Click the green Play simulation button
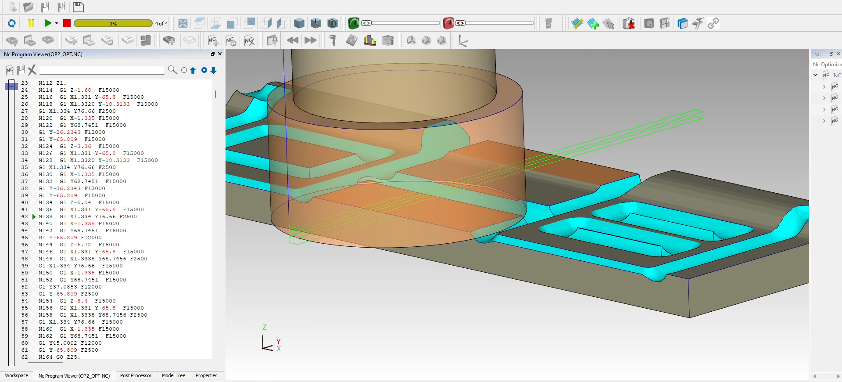Screen dimensions: 842x382 point(48,23)
